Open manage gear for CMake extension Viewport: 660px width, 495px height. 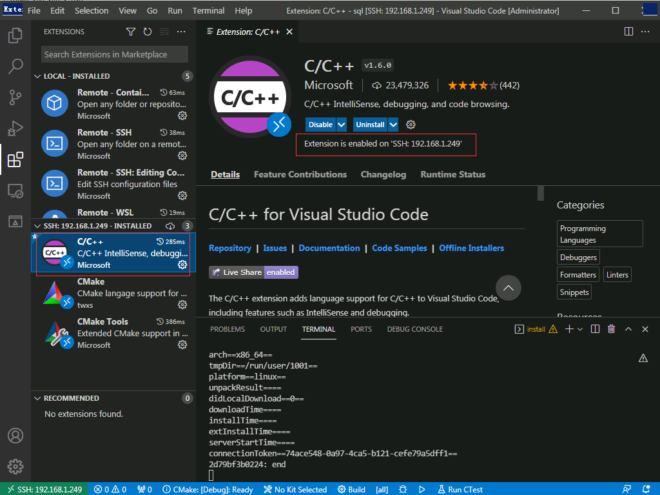point(182,305)
